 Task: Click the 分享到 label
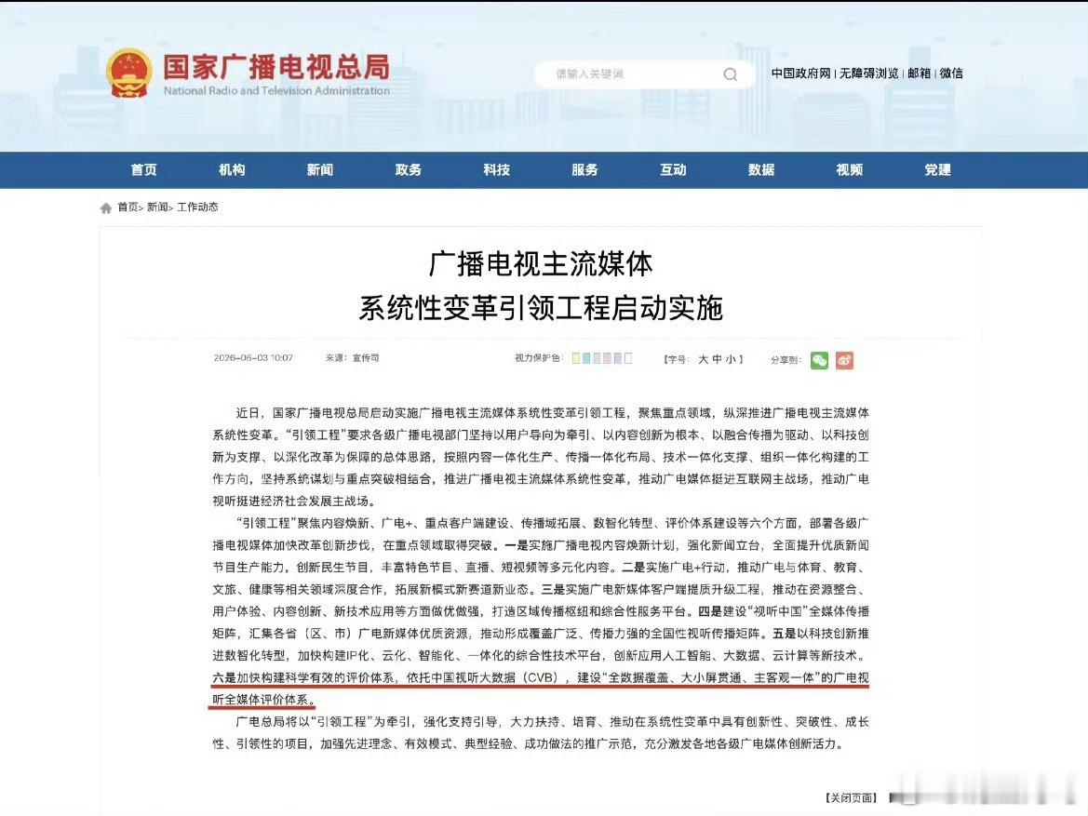pyautogui.click(x=786, y=360)
